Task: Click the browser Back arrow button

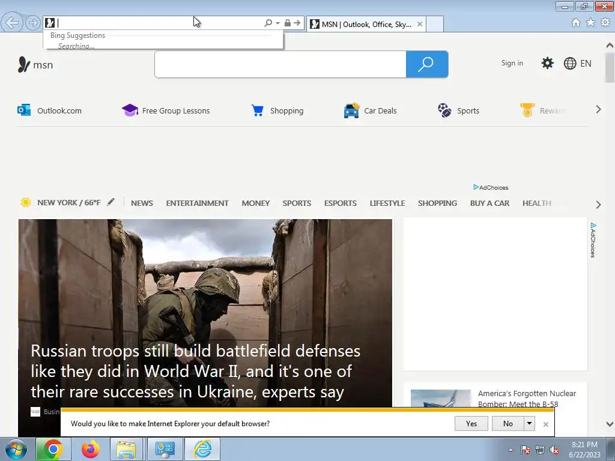Action: click(x=12, y=22)
